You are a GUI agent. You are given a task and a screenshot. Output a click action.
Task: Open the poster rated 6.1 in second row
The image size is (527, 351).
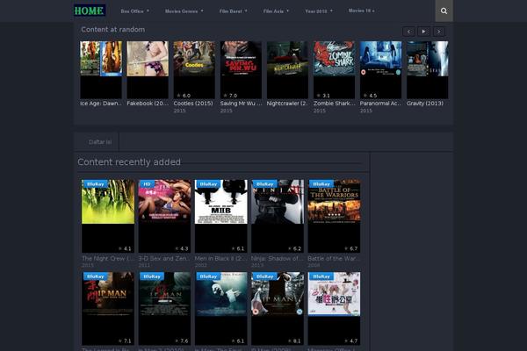click(220, 308)
